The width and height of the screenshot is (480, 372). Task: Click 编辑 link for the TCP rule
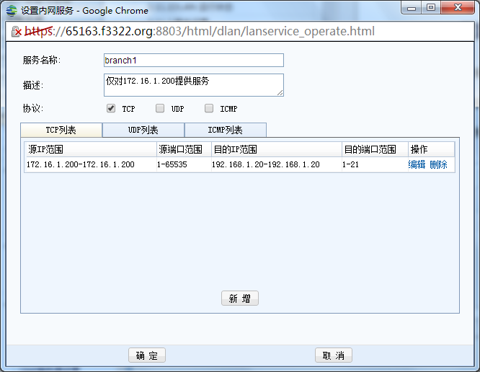[x=417, y=164]
